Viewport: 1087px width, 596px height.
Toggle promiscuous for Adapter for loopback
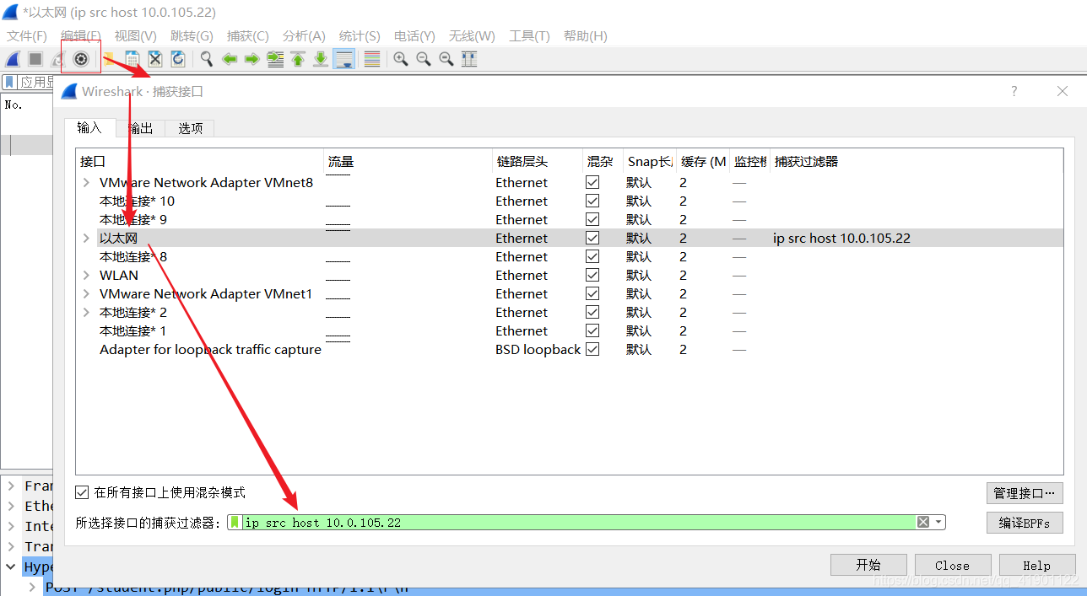click(x=592, y=349)
